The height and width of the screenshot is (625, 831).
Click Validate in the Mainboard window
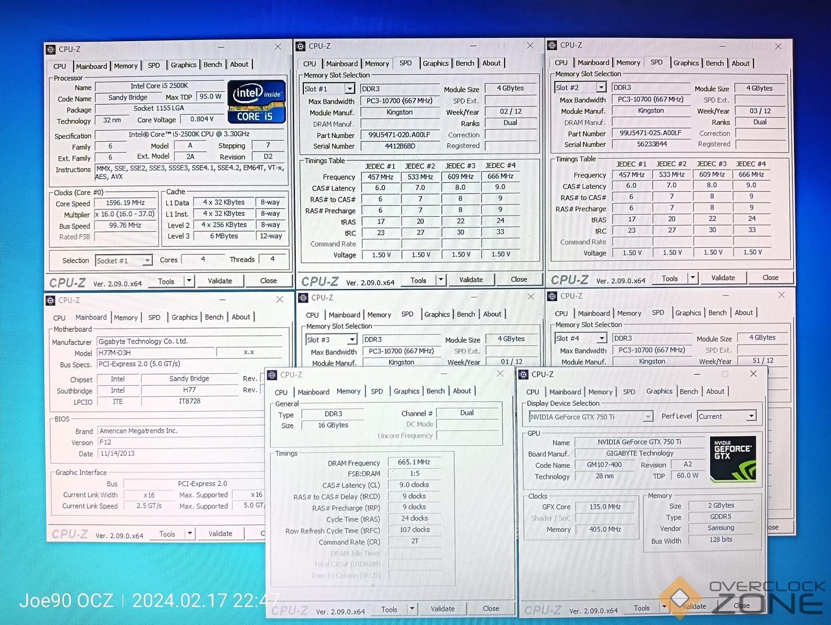221,533
